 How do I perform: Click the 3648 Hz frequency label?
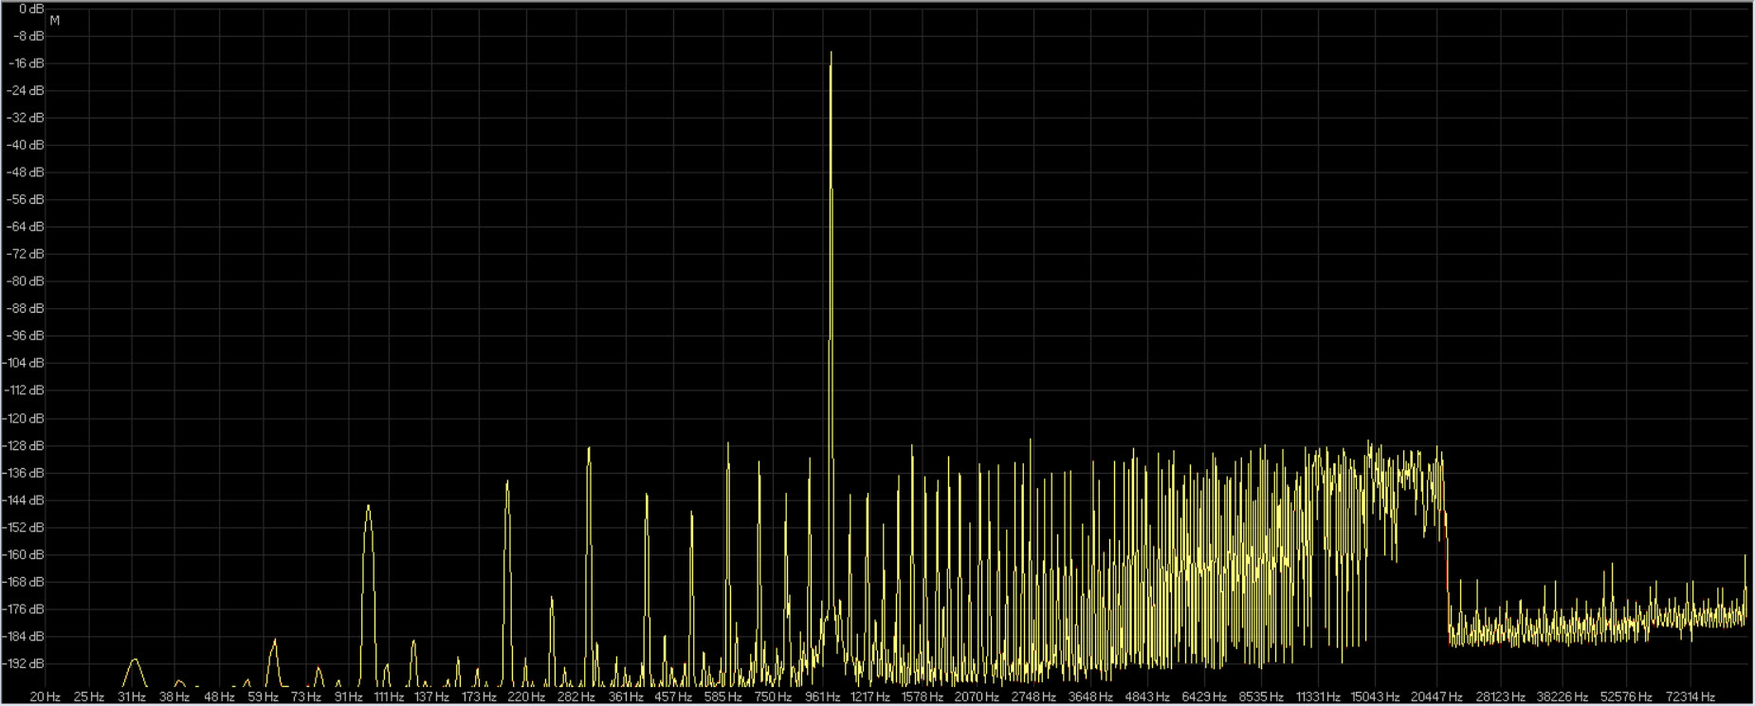point(1090,697)
